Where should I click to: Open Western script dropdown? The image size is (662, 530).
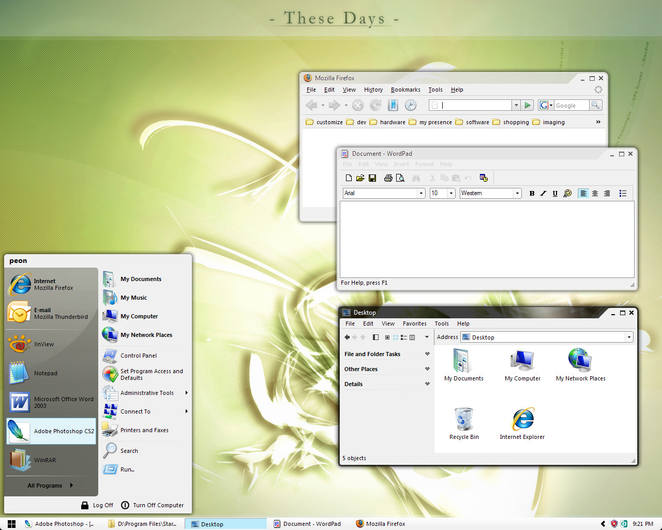pyautogui.click(x=517, y=193)
